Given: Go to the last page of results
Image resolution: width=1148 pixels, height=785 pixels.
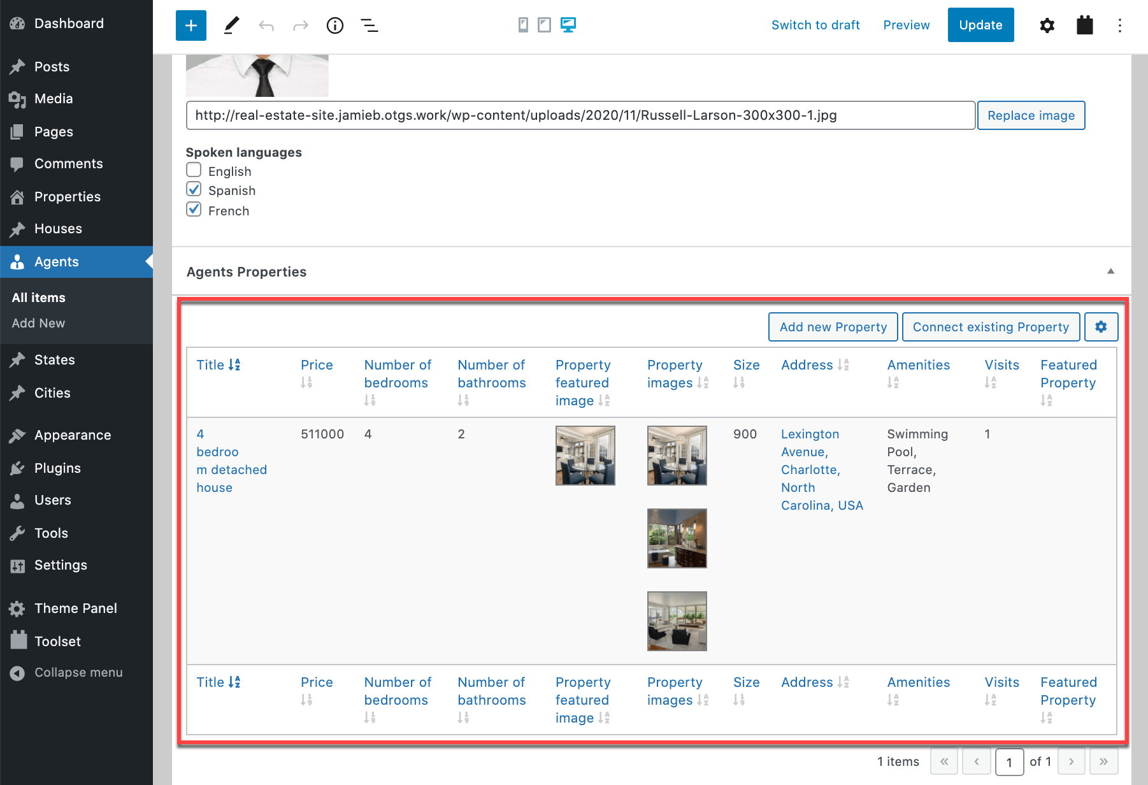Looking at the screenshot, I should click(x=1103, y=761).
